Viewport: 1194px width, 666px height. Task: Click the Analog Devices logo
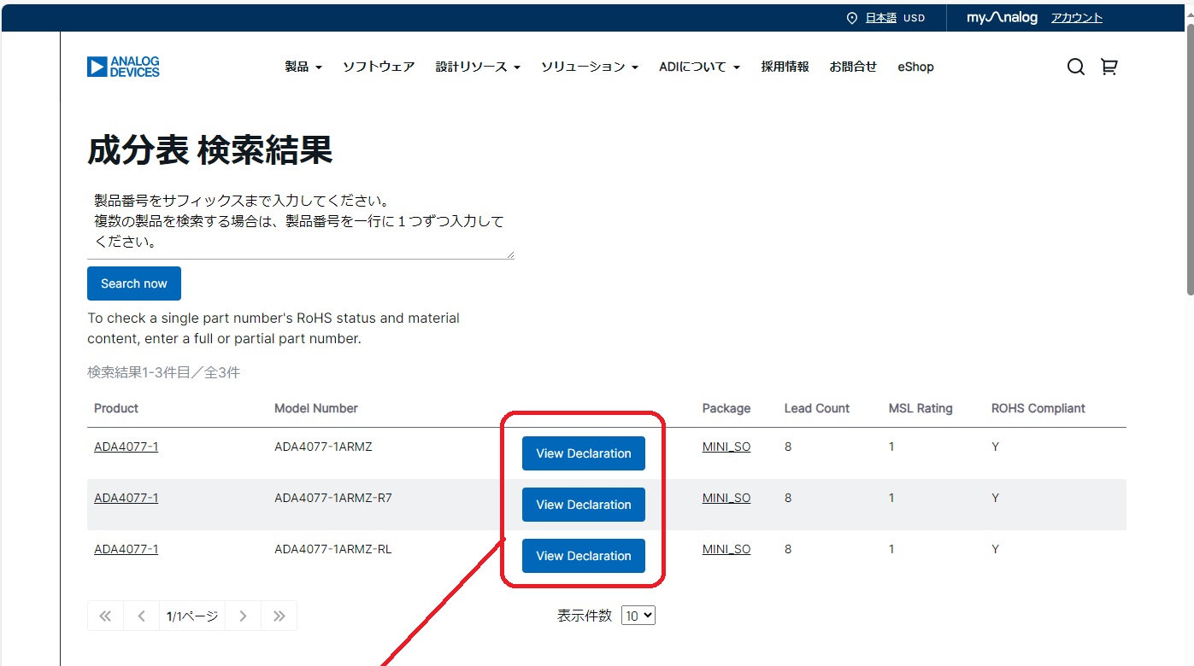(123, 67)
